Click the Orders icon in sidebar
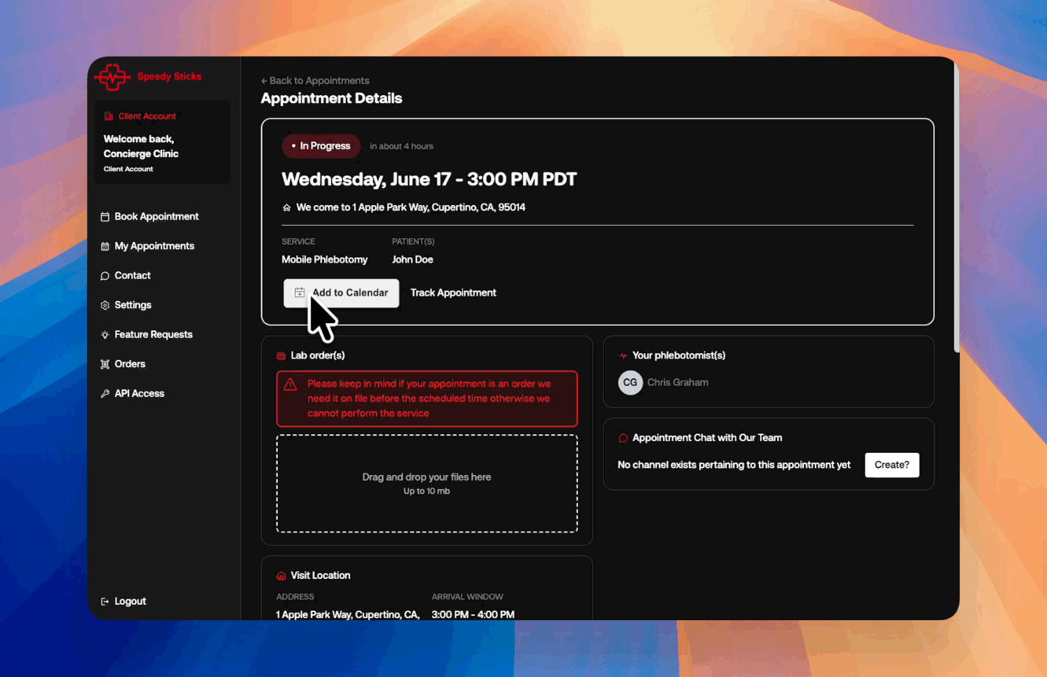 point(105,364)
